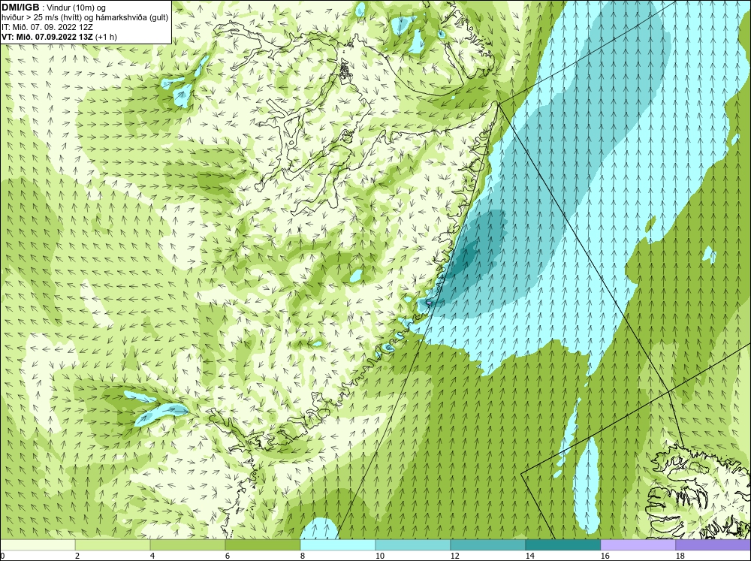
Task: Click the scale label '18'
Action: point(680,556)
